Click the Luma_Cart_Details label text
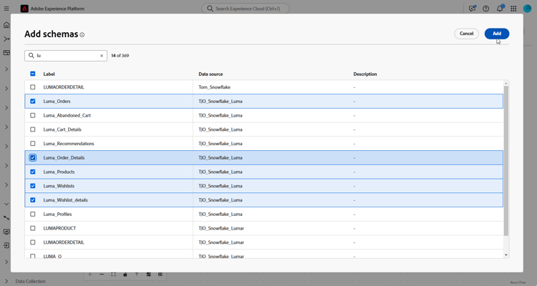 point(62,129)
